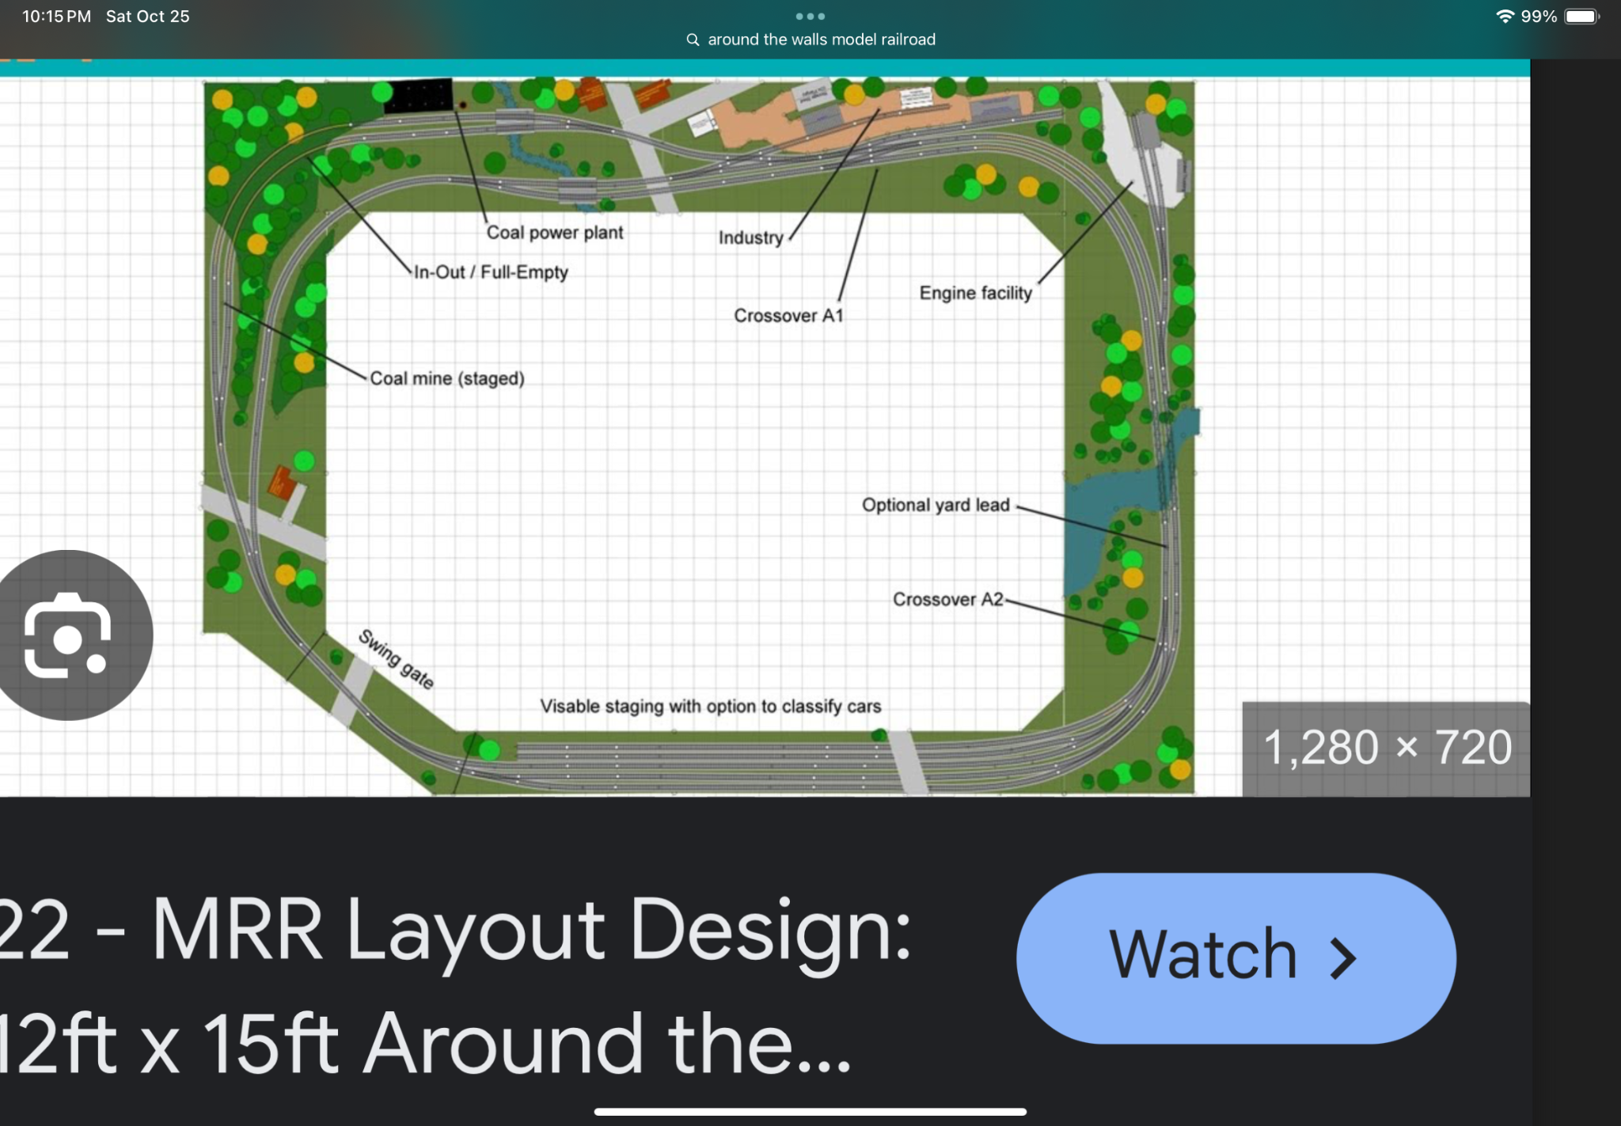Tap the "1,280 × 720" image size label

click(x=1387, y=748)
